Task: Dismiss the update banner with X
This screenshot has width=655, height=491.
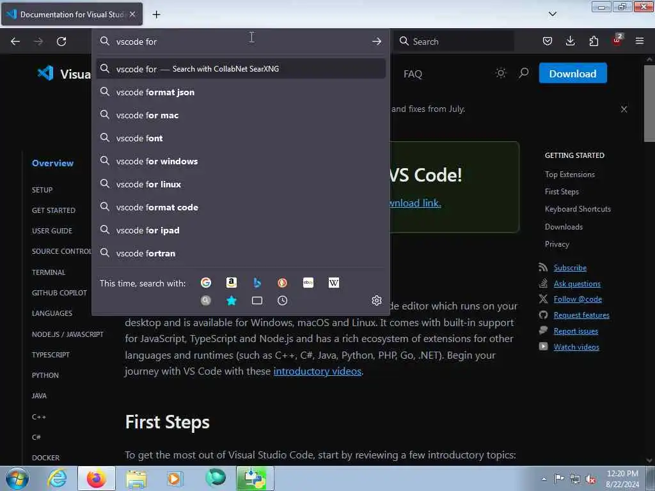Action: coord(624,109)
